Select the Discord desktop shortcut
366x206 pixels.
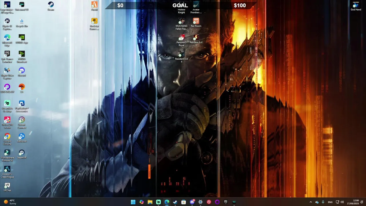pyautogui.click(x=22, y=72)
